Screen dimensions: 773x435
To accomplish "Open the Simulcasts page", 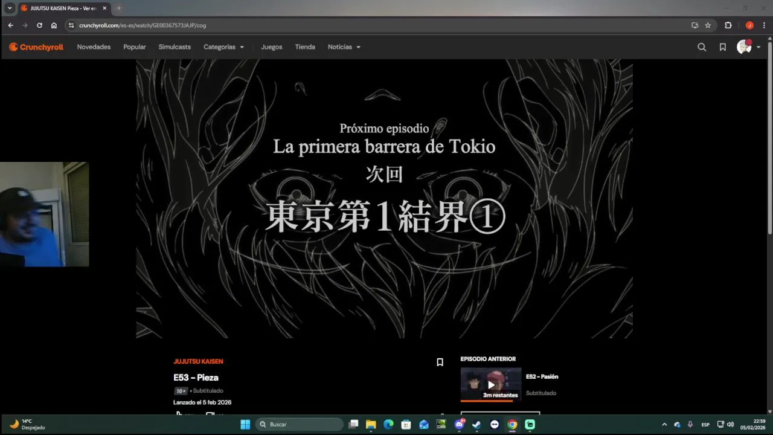I will [175, 47].
